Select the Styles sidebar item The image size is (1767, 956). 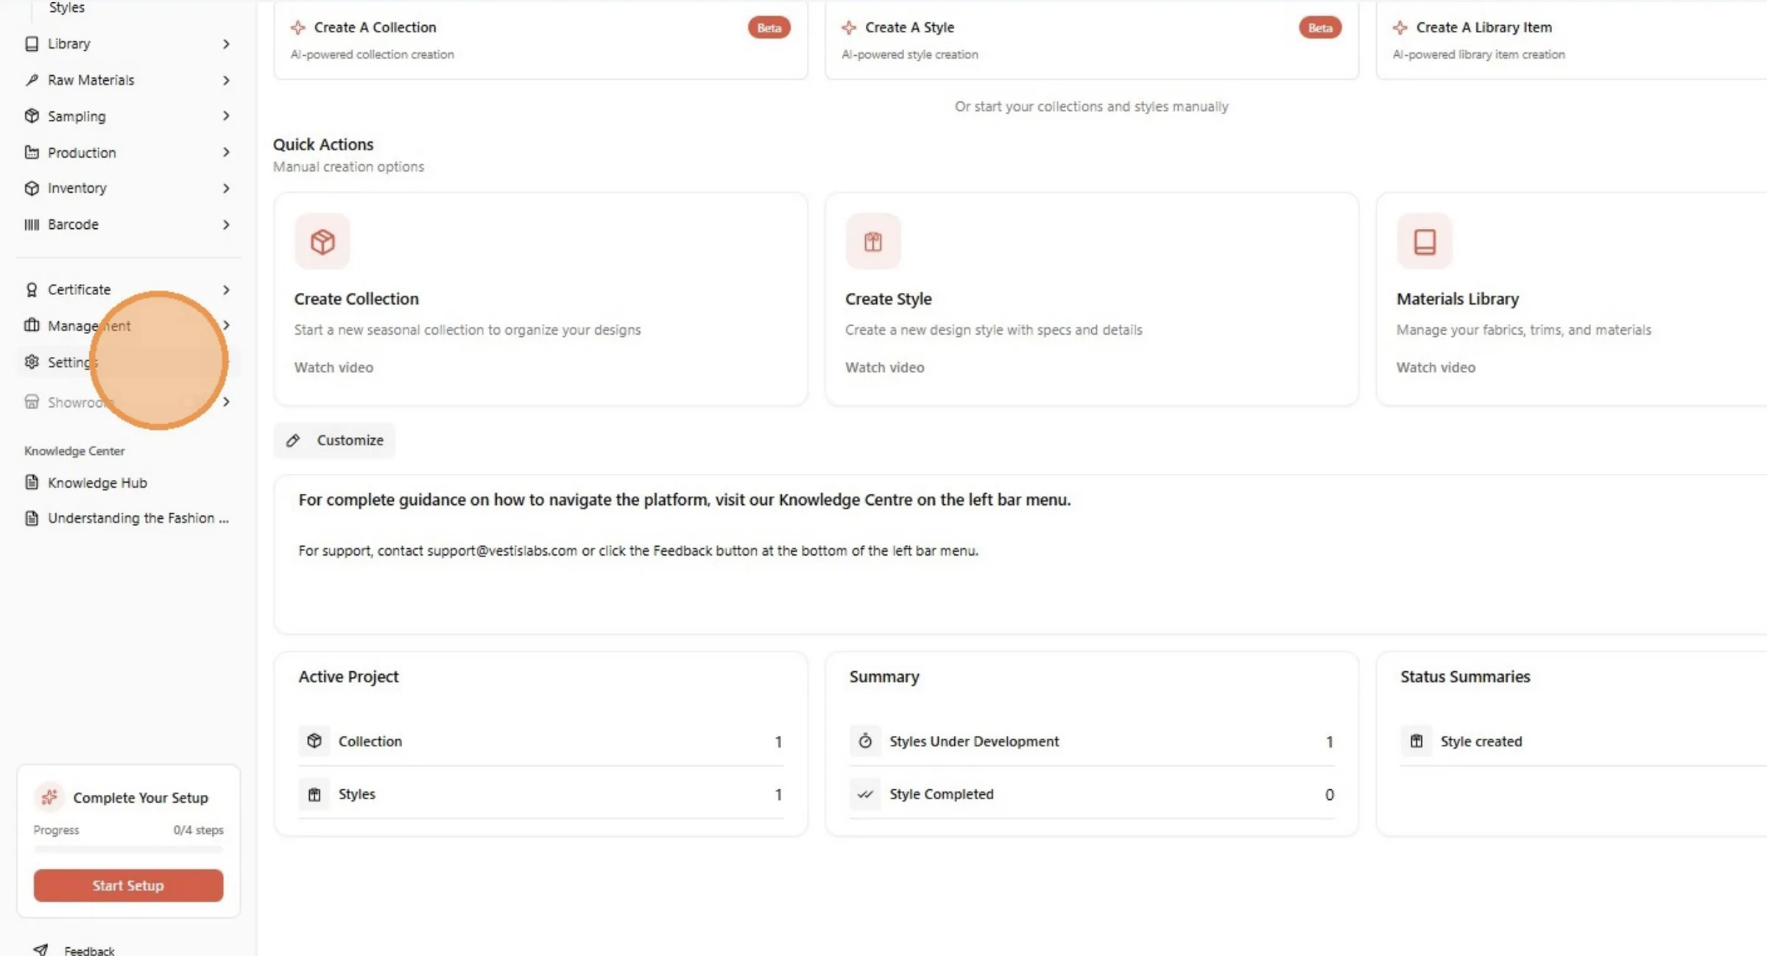click(x=67, y=7)
